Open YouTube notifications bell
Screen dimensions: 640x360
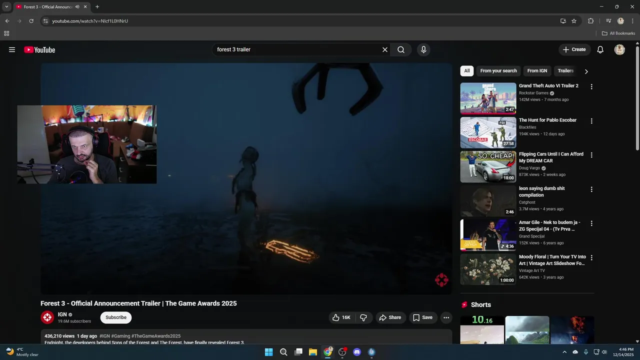click(600, 49)
